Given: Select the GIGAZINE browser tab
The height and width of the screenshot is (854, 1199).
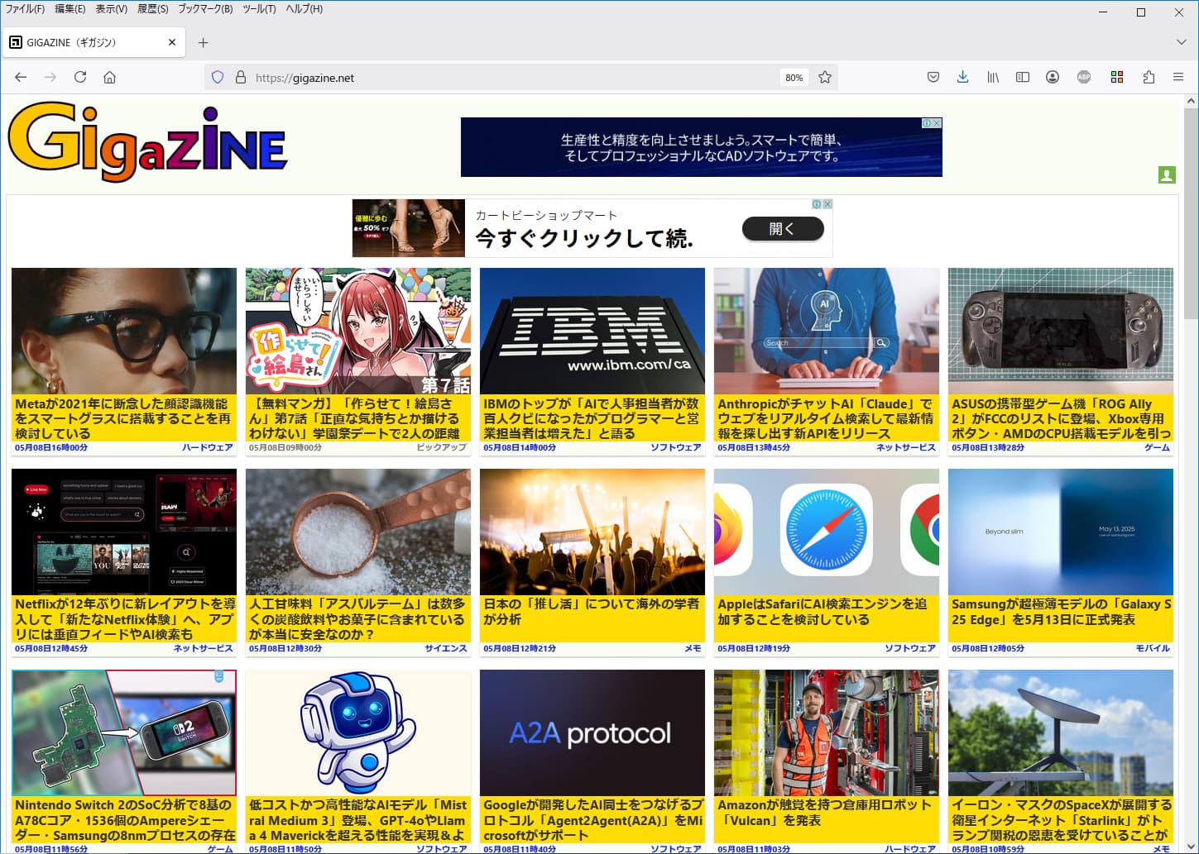Looking at the screenshot, I should (94, 42).
